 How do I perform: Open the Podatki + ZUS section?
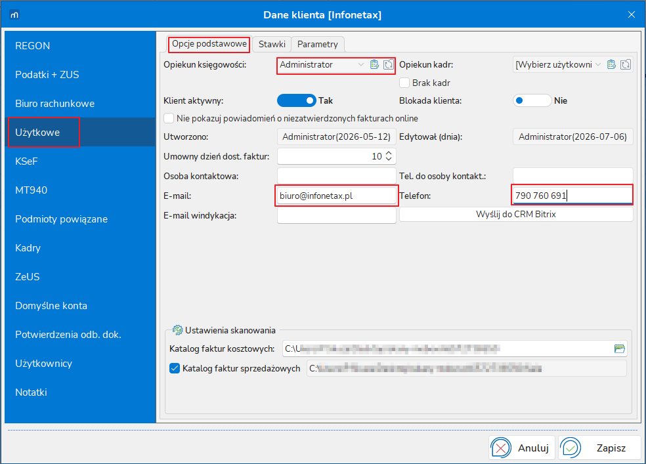click(x=80, y=75)
